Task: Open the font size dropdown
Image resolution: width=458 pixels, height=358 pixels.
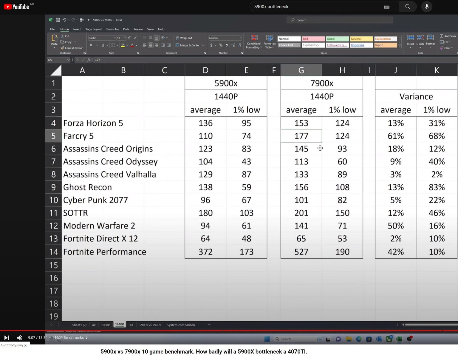Action: pyautogui.click(x=125, y=38)
